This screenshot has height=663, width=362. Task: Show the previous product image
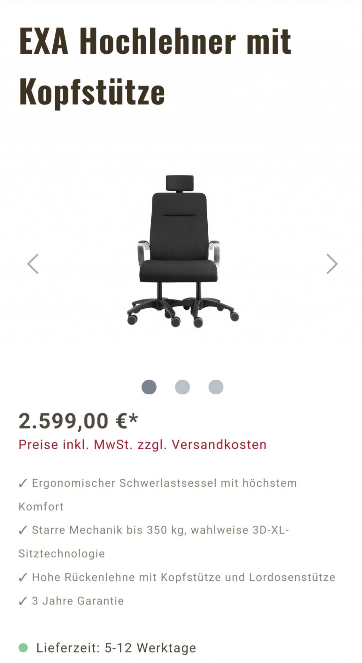(33, 264)
